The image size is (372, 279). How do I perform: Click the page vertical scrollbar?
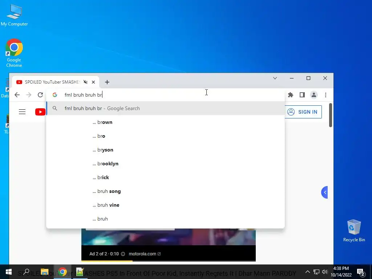tap(331, 115)
